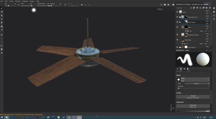Switch to the Texture Set List tab

click(x=197, y=5)
